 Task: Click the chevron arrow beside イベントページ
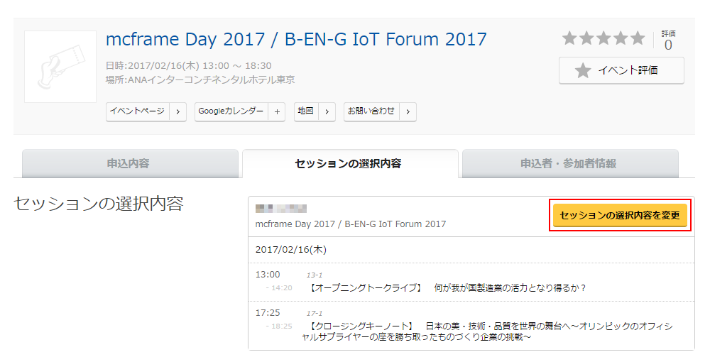178,111
